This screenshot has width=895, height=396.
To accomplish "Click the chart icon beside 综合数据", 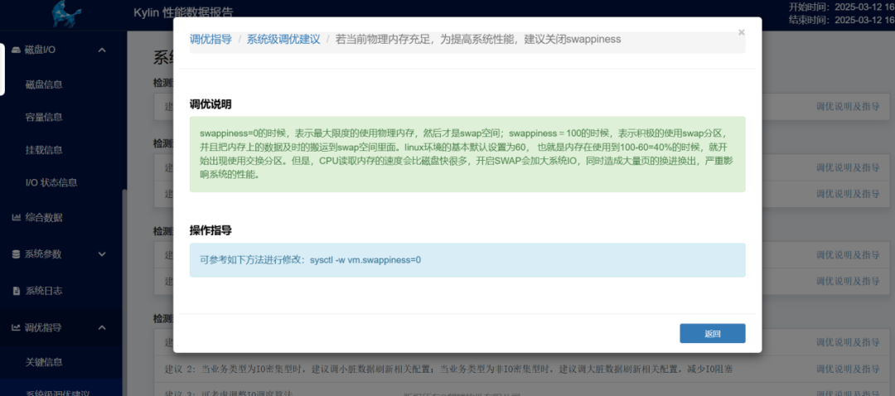I will (x=16, y=217).
